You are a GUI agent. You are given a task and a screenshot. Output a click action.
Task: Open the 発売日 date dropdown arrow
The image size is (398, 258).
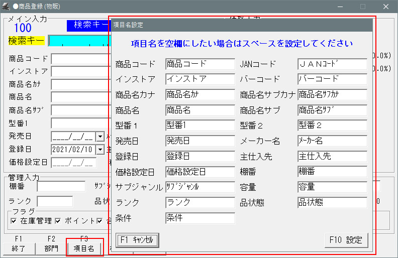pyautogui.click(x=99, y=136)
